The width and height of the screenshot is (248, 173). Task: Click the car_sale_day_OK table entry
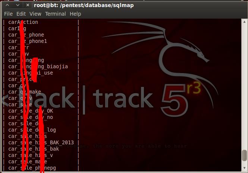click(31, 111)
